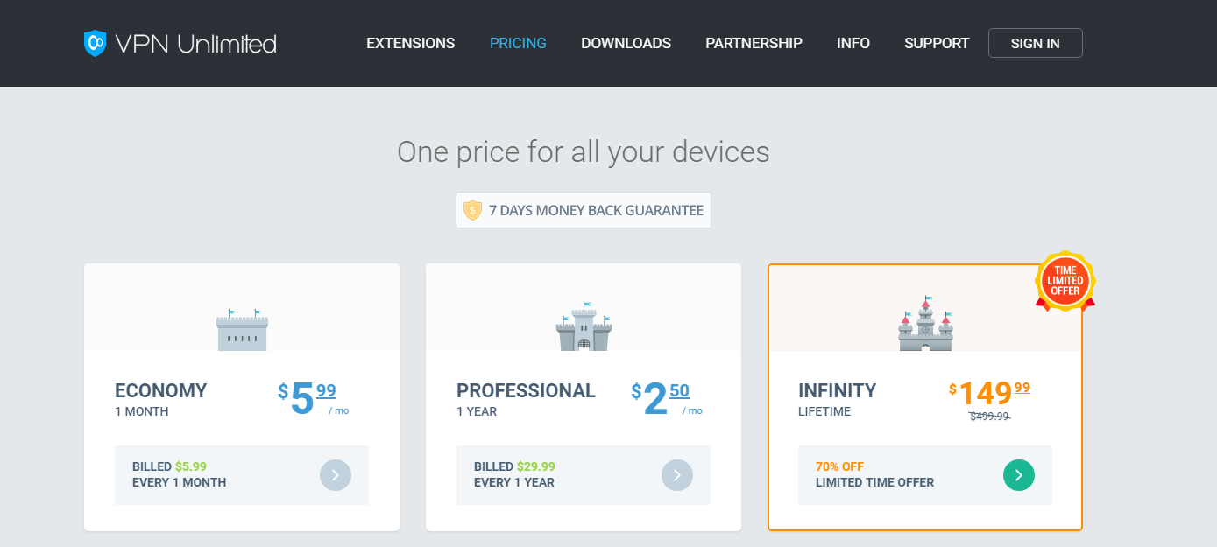Image resolution: width=1217 pixels, height=547 pixels.
Task: Click the arrow button in Economy billed box
Action: click(336, 475)
